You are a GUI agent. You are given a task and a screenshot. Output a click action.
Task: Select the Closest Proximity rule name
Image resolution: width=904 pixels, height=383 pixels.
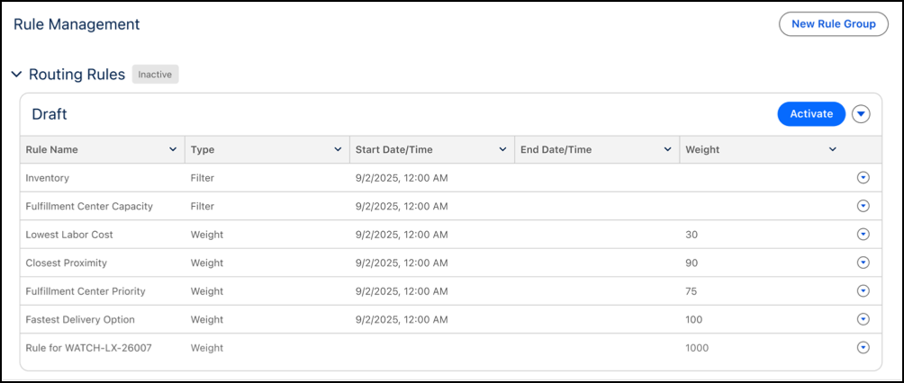pyautogui.click(x=67, y=263)
